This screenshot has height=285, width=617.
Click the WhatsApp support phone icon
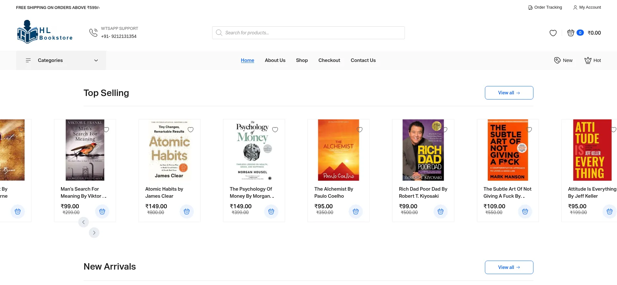click(x=93, y=32)
